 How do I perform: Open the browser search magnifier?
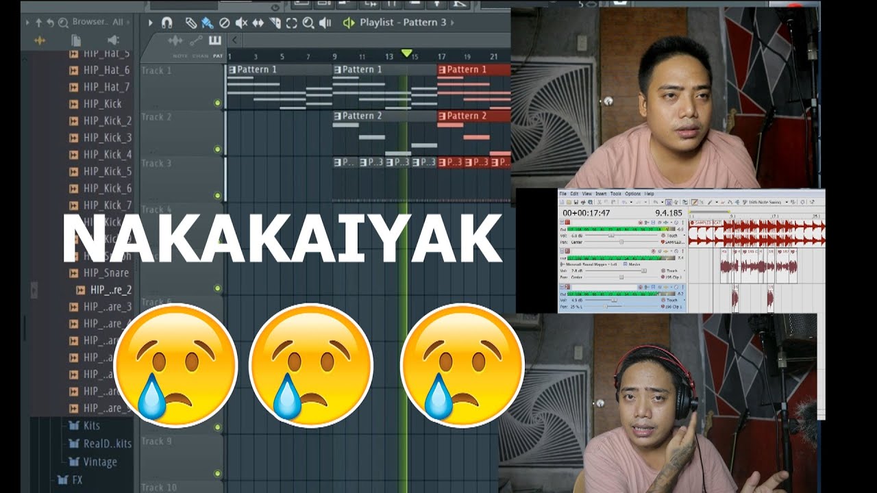63,23
